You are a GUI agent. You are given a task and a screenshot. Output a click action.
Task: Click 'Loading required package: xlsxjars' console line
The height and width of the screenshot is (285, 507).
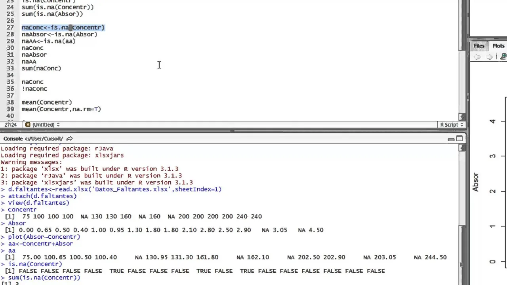coord(62,155)
